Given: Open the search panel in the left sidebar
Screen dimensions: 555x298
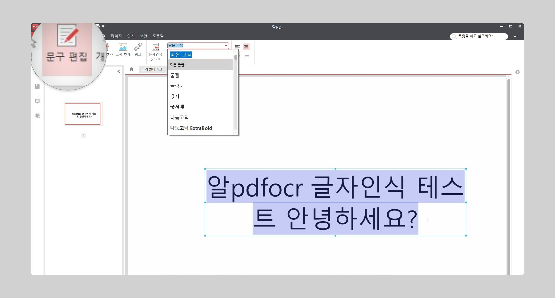Looking at the screenshot, I should pos(37,116).
